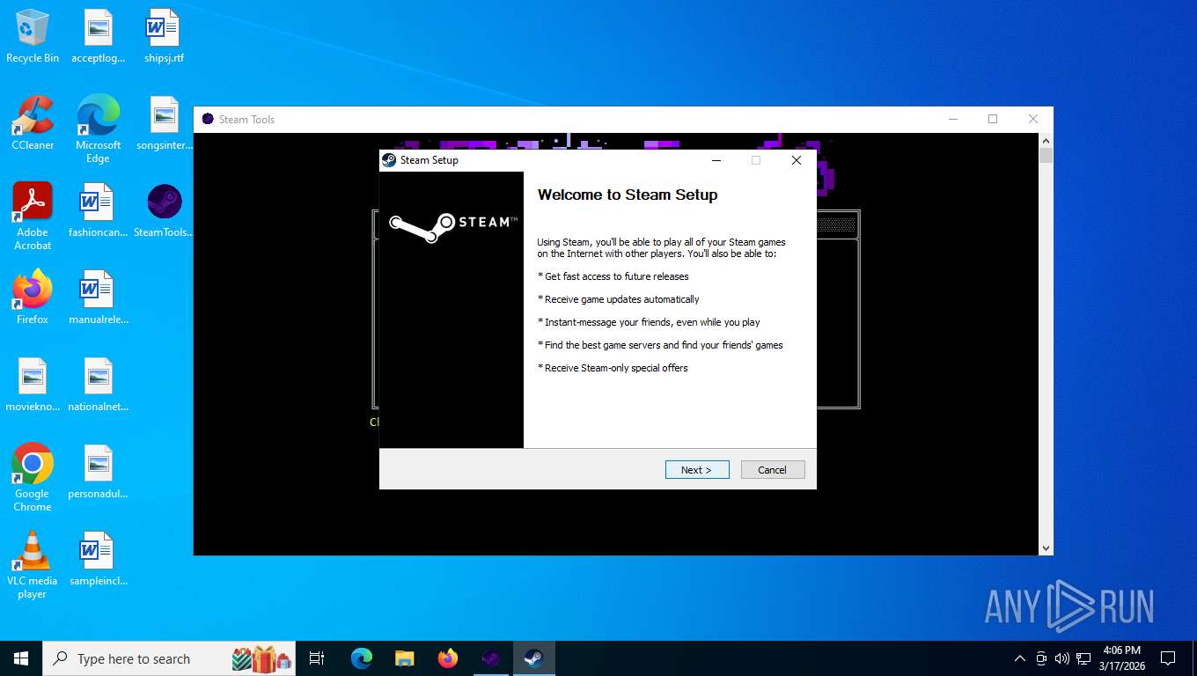Select the Firefox desktop shortcut

(x=33, y=298)
